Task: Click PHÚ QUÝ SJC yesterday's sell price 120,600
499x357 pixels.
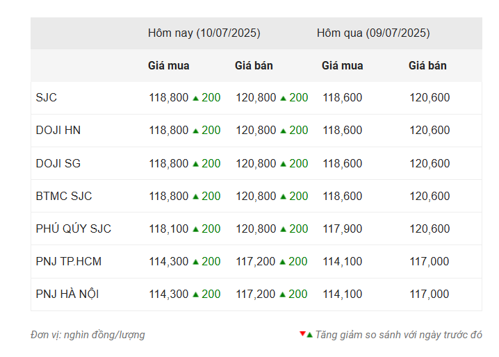Action: coord(430,229)
